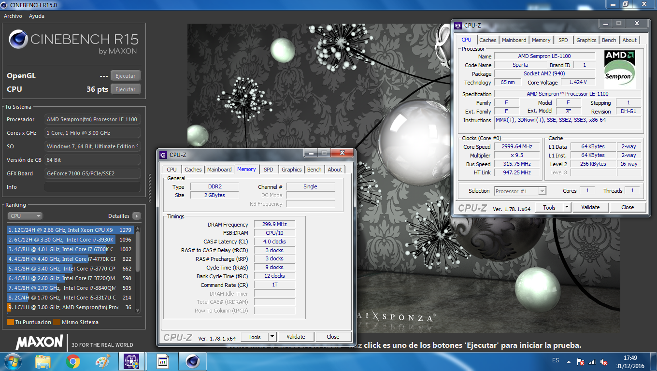Click the brown Mismo Sistema legend swatch
657x371 pixels.
tap(57, 322)
